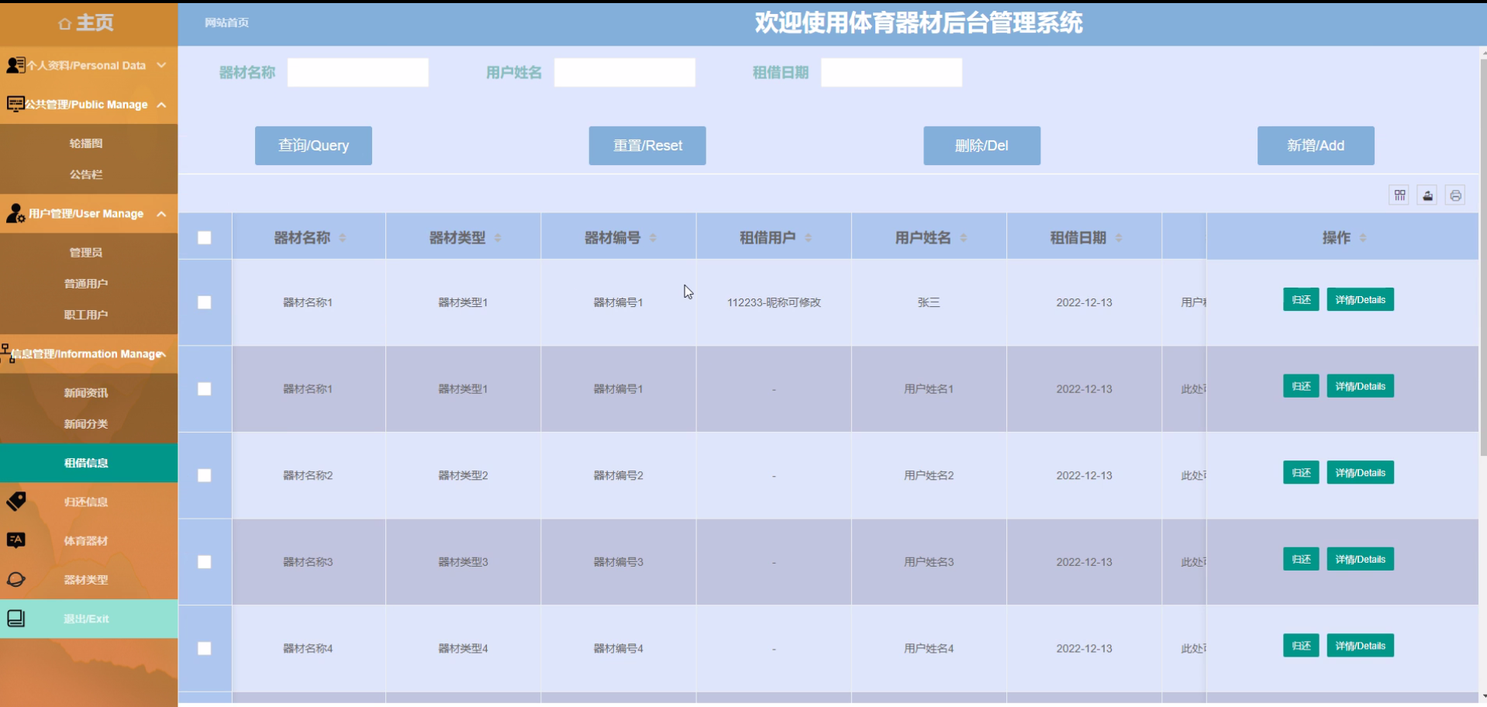Click 归还 button in 用户姓名1 row

point(1301,386)
